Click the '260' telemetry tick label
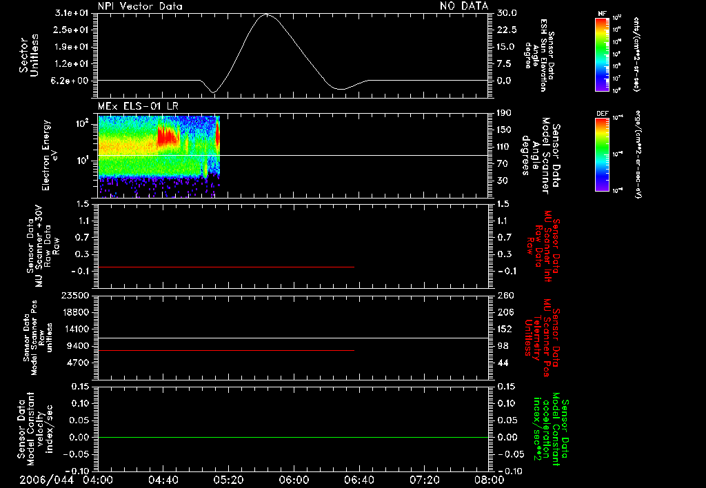 [x=505, y=295]
